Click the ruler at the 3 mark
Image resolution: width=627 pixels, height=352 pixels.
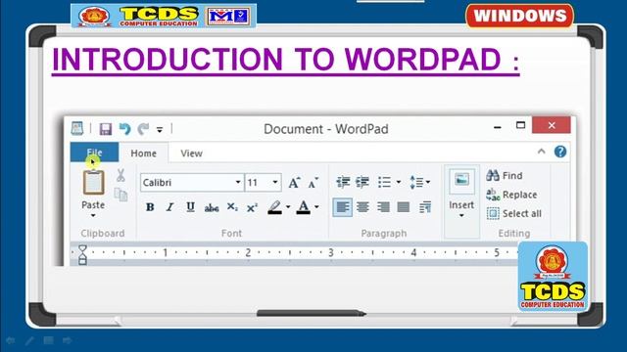[x=331, y=252]
